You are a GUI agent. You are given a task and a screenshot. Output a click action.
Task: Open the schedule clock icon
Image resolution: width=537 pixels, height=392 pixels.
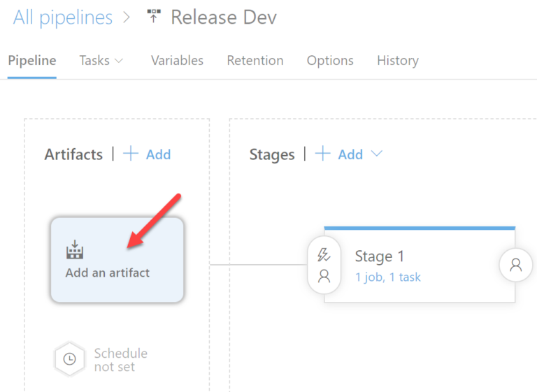click(70, 359)
